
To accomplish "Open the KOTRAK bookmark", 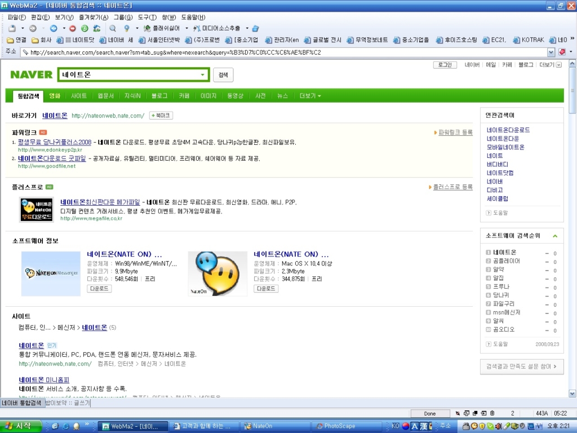I will point(529,40).
